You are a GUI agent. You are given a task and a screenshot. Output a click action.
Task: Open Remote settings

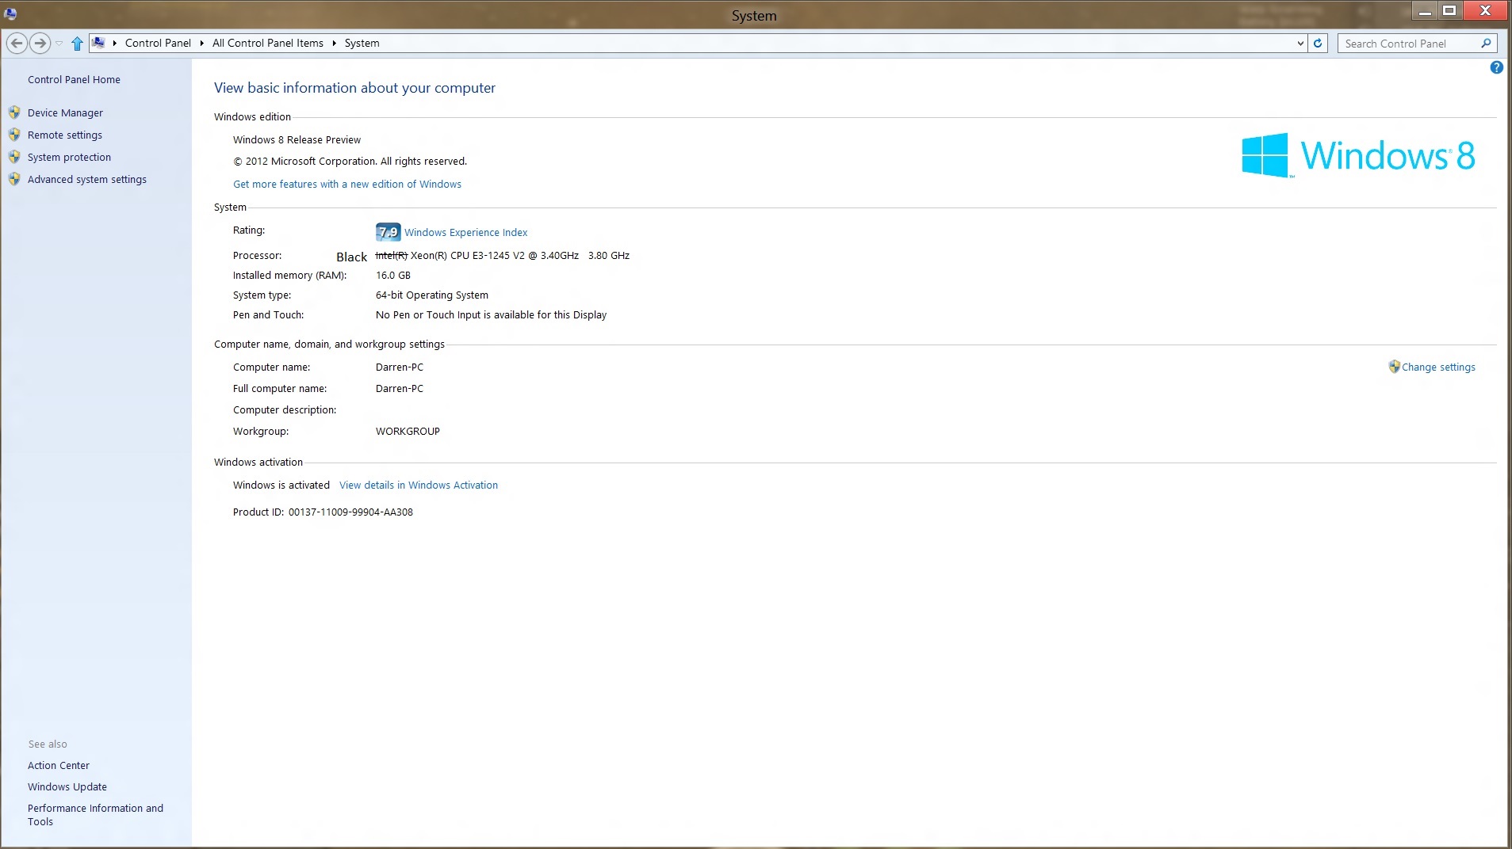65,135
